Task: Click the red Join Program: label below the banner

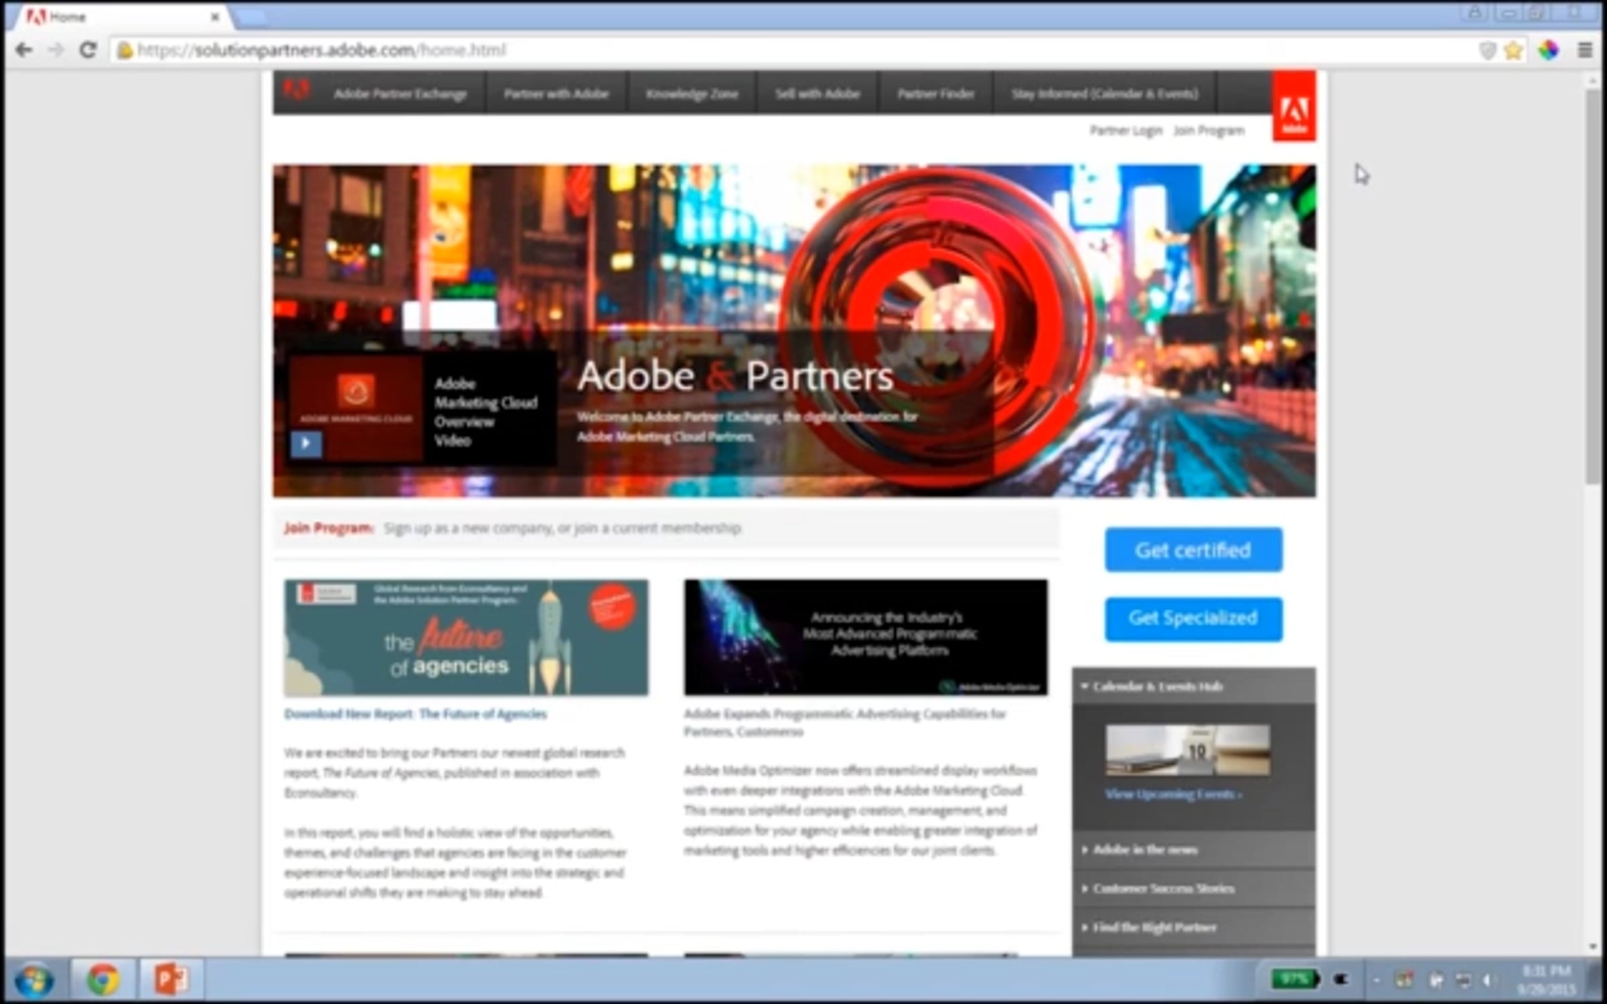Action: (x=328, y=528)
